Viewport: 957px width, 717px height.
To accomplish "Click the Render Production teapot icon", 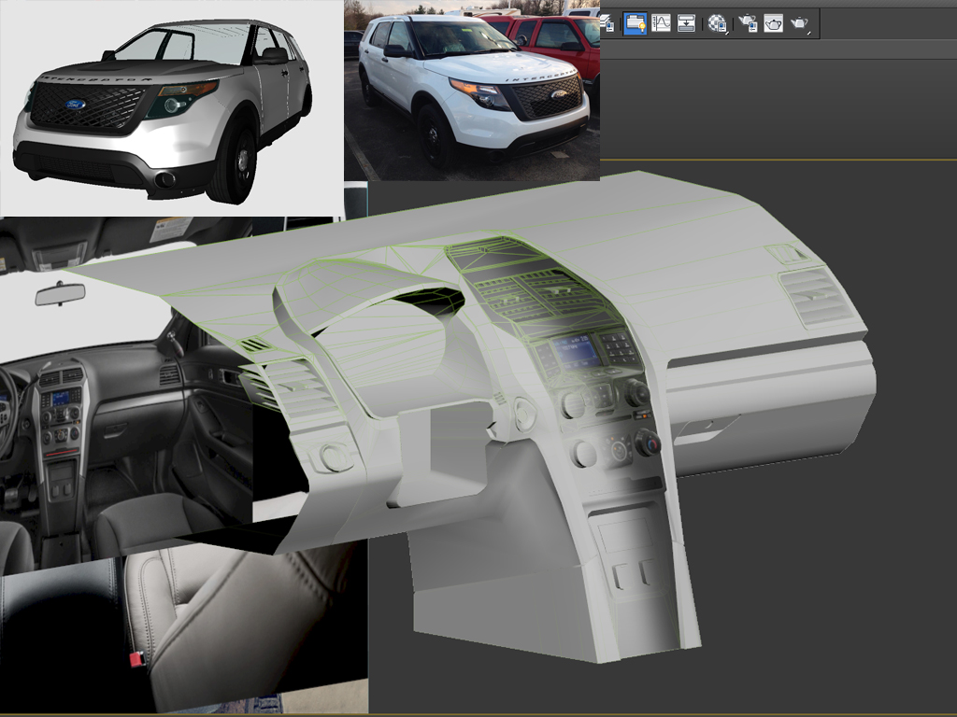I will (x=800, y=23).
